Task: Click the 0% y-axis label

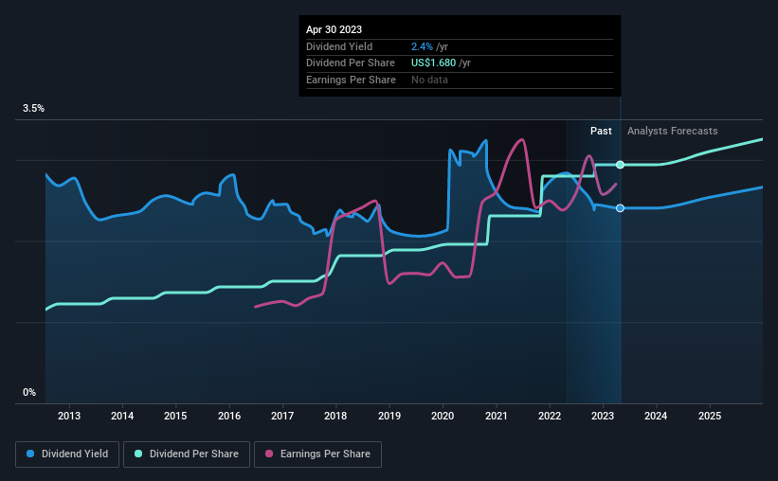Action: point(29,392)
